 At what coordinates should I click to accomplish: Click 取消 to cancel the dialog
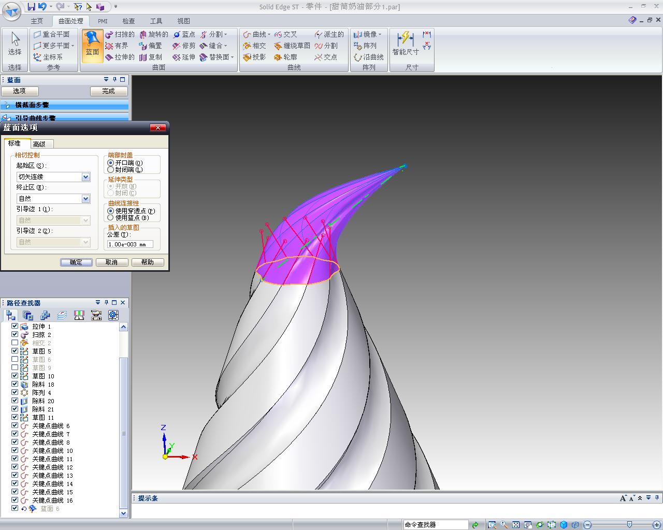pyautogui.click(x=111, y=262)
